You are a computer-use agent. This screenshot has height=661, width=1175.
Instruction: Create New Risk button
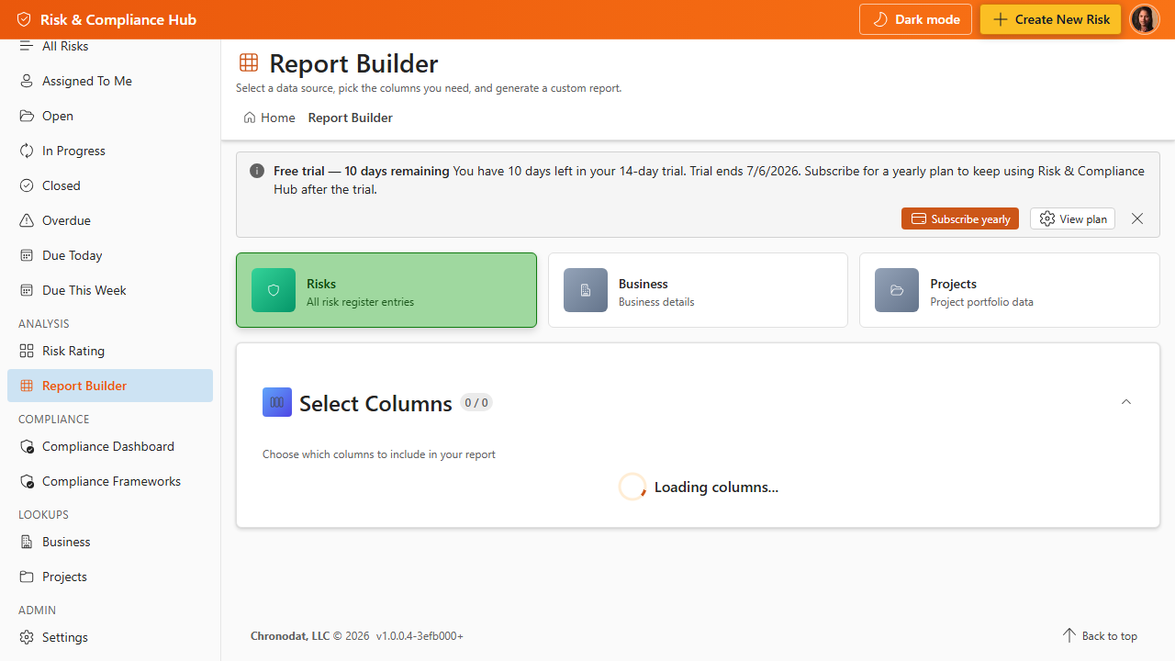click(x=1050, y=19)
